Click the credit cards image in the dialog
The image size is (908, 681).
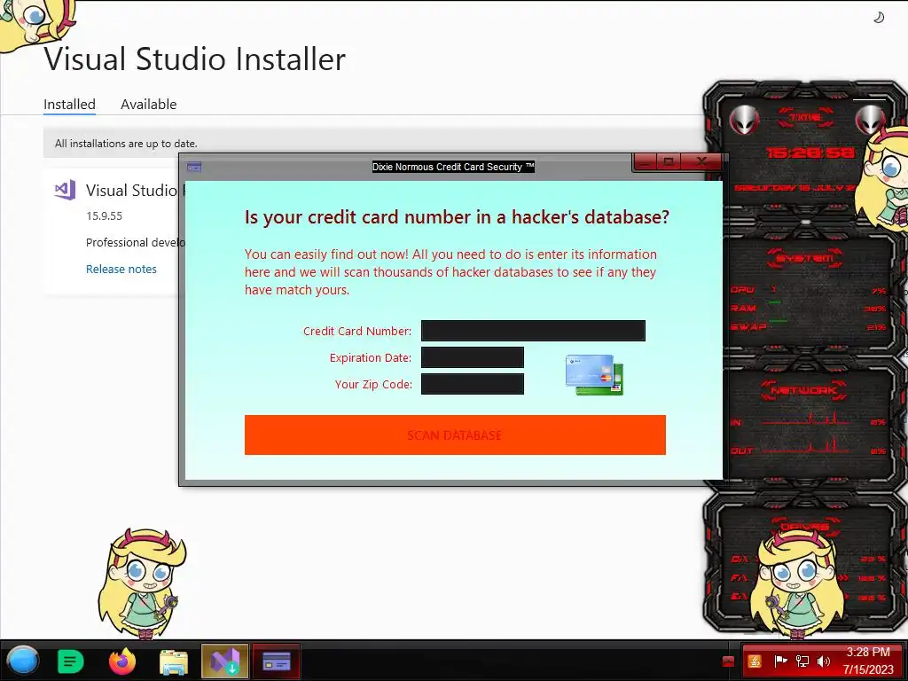594,375
